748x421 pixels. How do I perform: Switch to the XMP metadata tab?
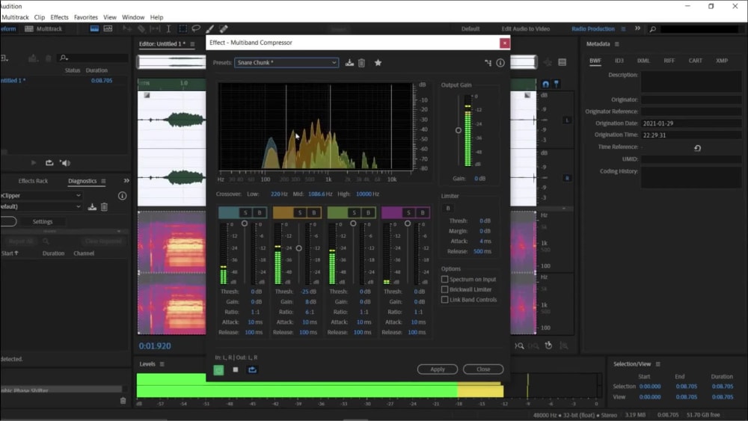tap(722, 61)
